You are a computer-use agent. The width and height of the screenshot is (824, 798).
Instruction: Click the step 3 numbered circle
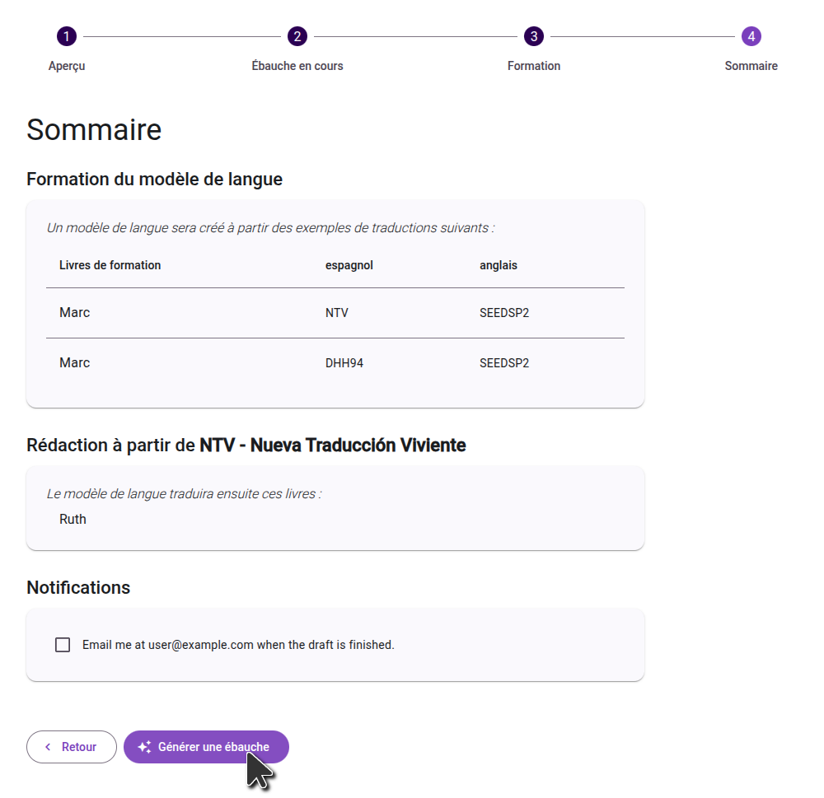click(534, 36)
